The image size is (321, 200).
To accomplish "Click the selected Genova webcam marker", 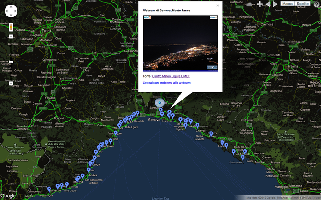I will click(x=160, y=103).
